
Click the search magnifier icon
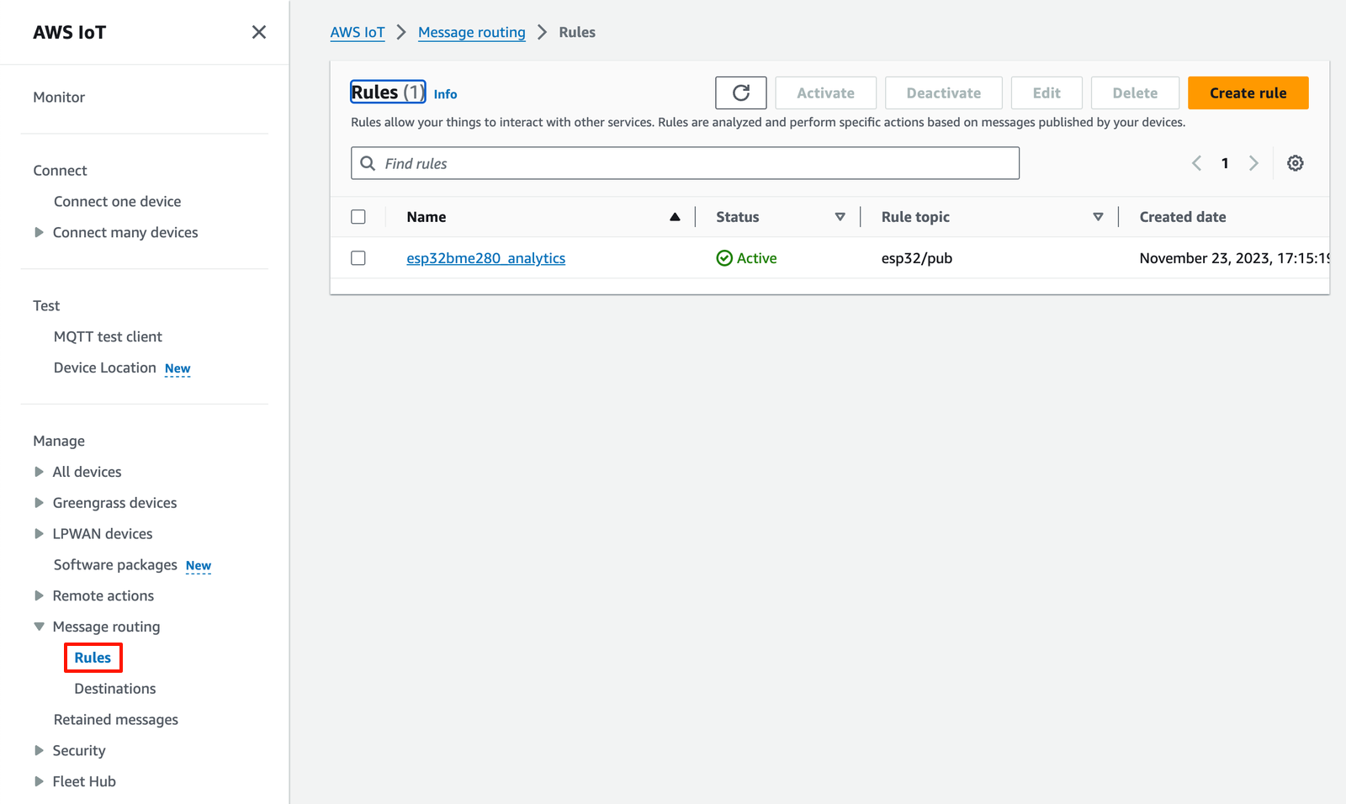[x=368, y=163]
